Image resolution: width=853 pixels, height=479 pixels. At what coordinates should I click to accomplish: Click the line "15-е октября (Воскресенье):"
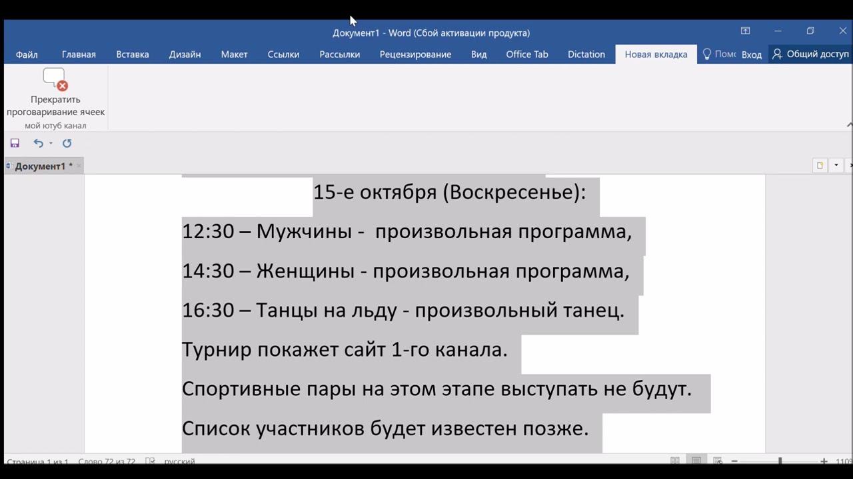point(449,192)
